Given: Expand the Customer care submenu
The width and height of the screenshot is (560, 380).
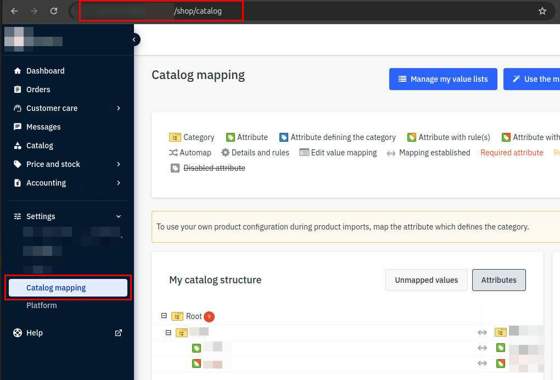Looking at the screenshot, I should point(119,108).
